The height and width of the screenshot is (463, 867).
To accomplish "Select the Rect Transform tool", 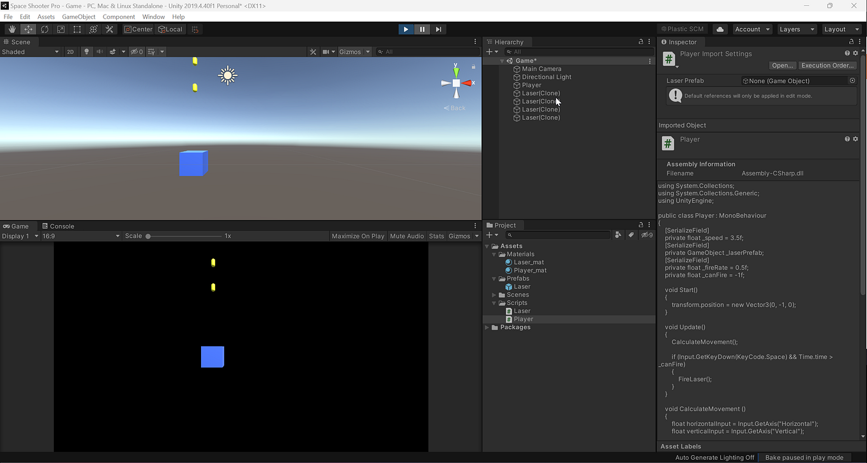I will 77,29.
